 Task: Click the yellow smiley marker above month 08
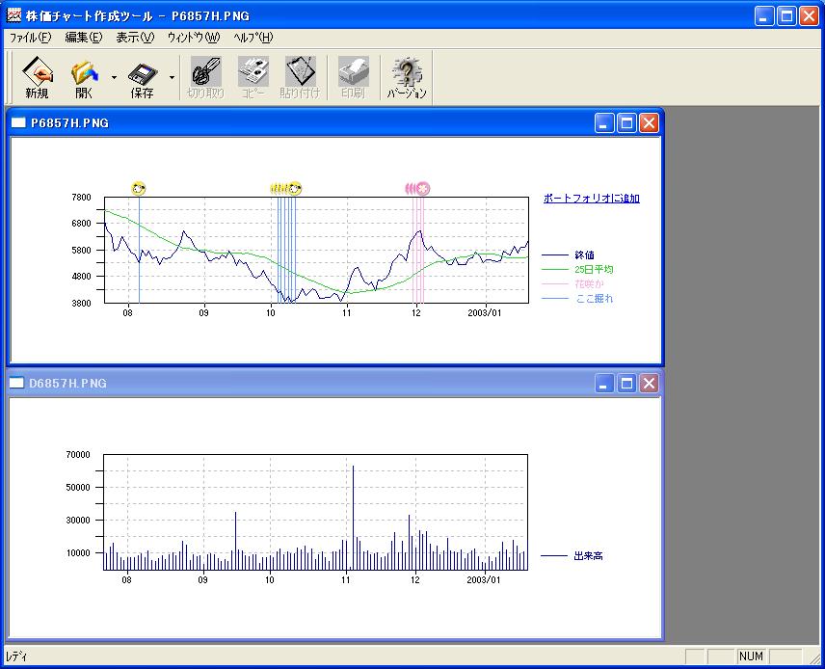[x=139, y=188]
